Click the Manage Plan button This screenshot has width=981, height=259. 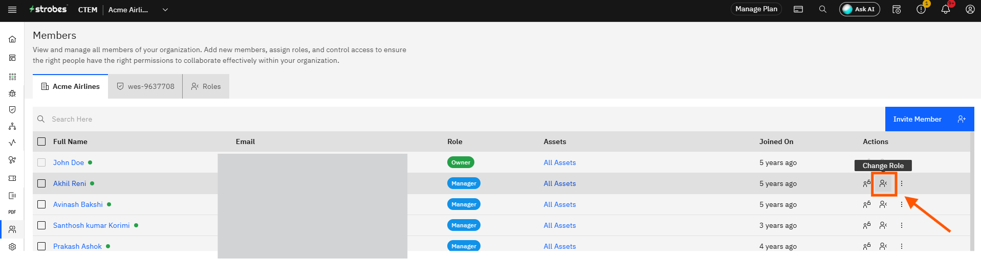click(x=756, y=9)
